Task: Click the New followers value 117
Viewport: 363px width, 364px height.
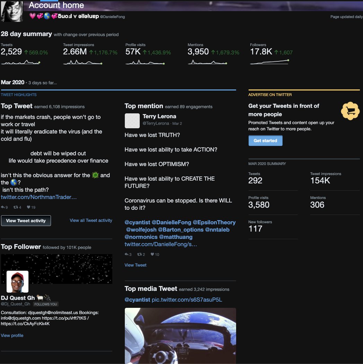Action: tap(255, 229)
